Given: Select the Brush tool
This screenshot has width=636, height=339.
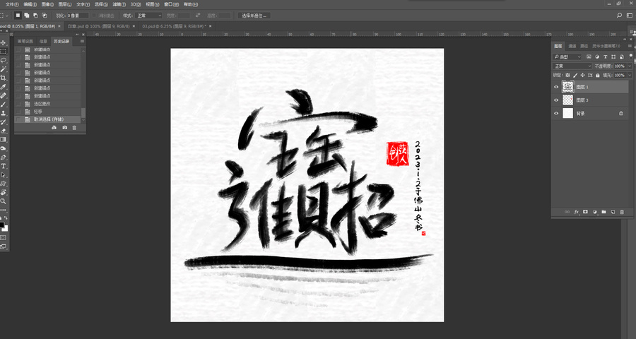Looking at the screenshot, I should coord(4,105).
